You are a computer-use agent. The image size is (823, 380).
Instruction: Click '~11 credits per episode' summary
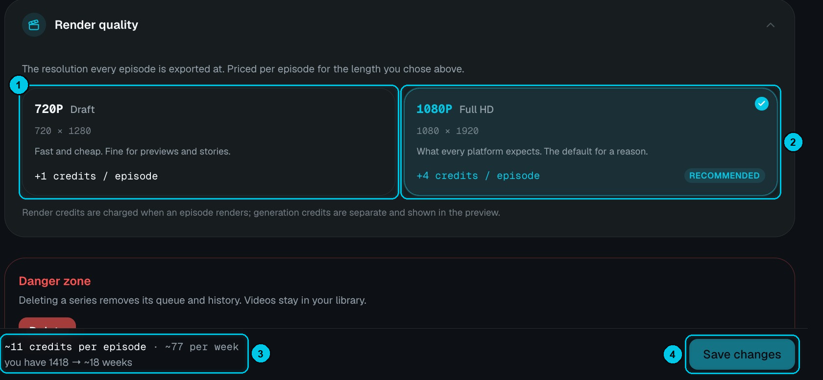75,347
